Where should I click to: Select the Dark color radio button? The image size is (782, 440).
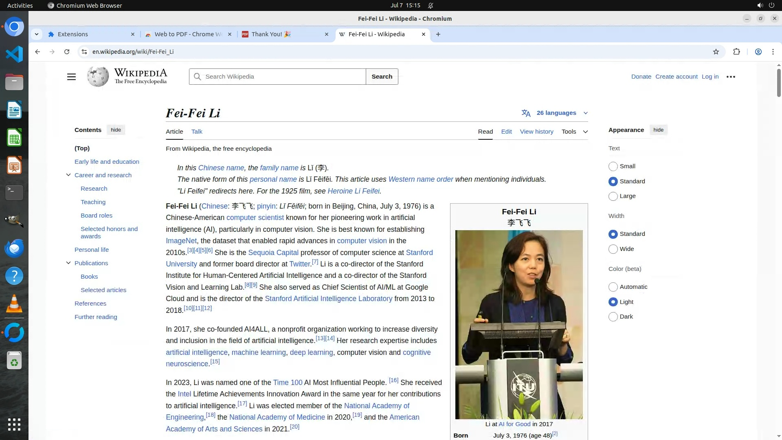point(613,317)
